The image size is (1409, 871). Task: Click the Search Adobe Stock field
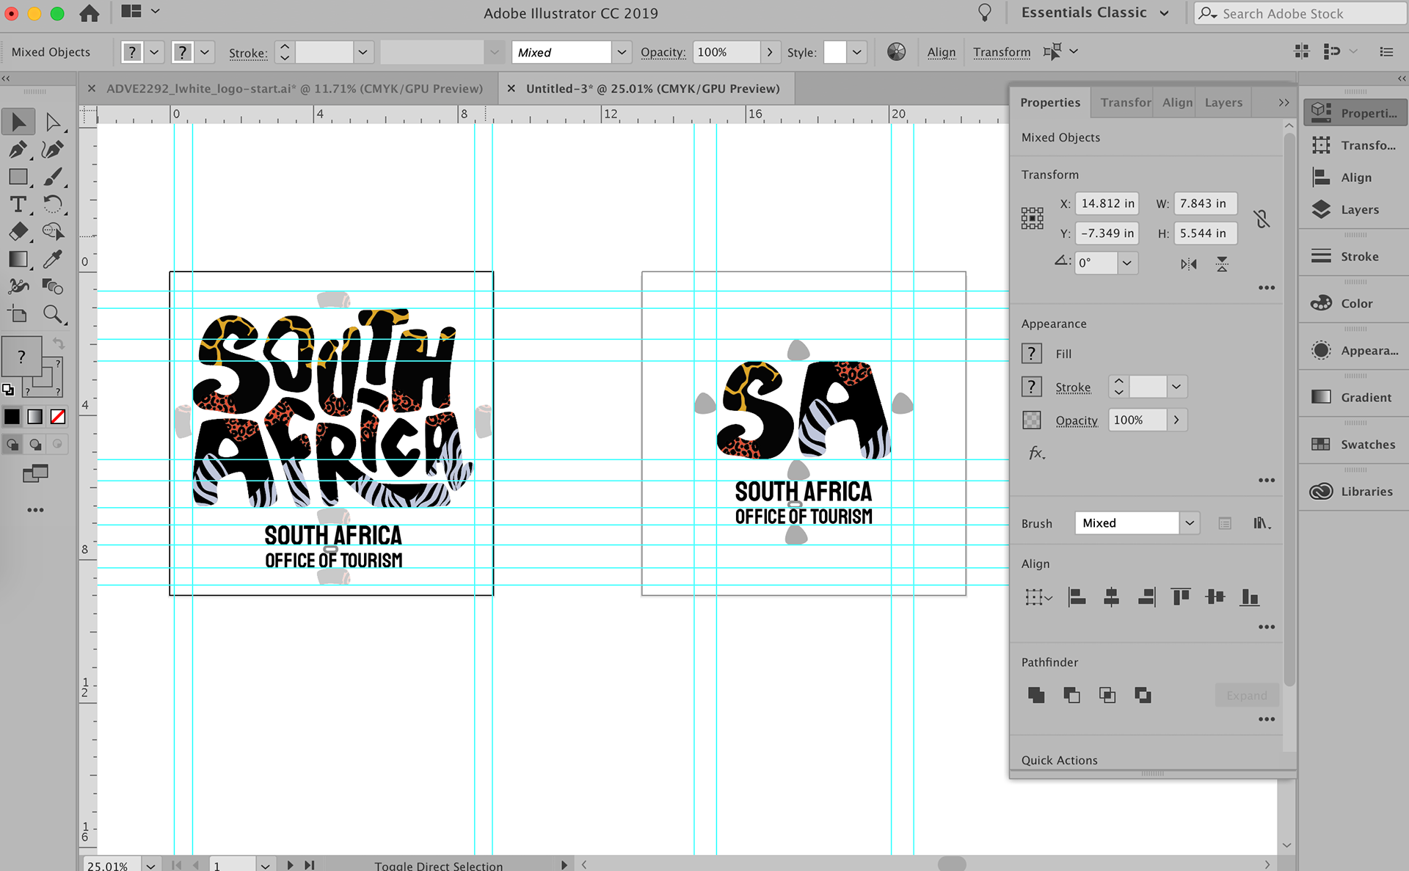coord(1300,13)
